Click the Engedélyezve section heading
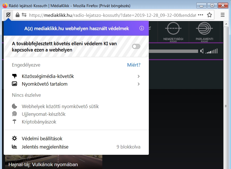The width and height of the screenshot is (231, 169). [x=26, y=65]
